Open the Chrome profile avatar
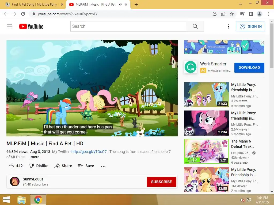274x205 pixels. [x=260, y=14]
